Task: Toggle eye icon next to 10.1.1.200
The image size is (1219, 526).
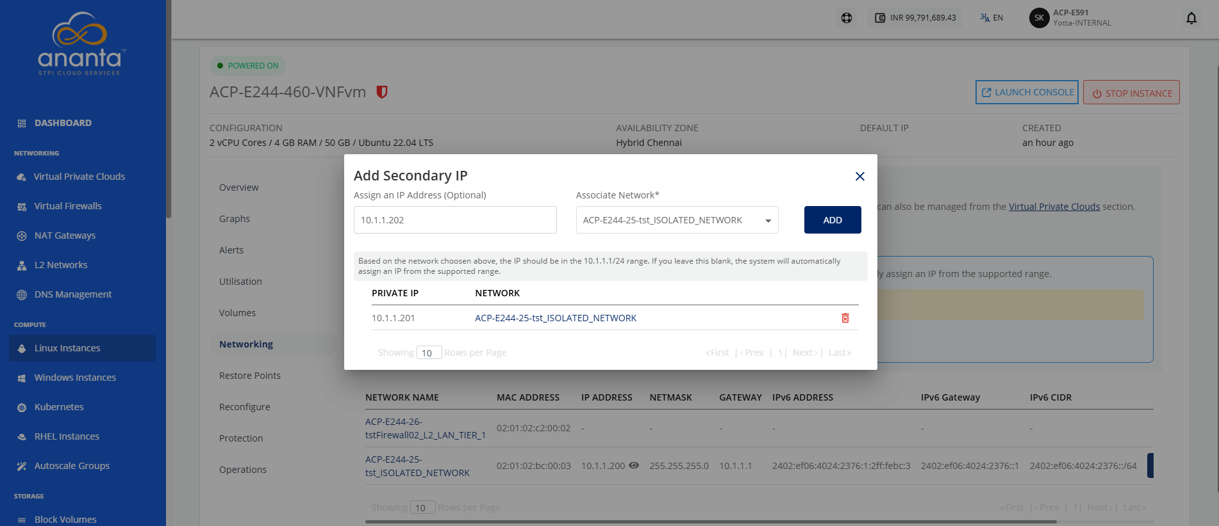Action: (x=634, y=465)
